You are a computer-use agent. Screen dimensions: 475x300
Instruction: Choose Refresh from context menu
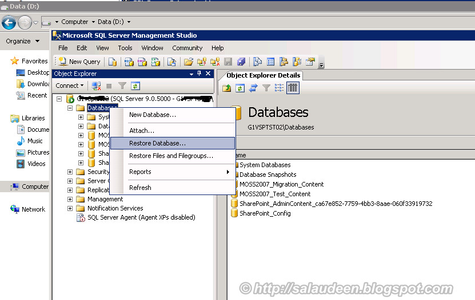coord(173,188)
